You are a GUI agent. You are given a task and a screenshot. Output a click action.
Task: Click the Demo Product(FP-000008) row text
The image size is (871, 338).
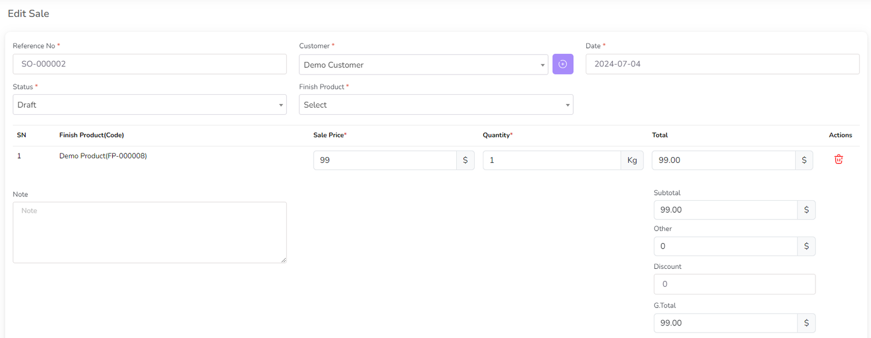[x=103, y=156]
